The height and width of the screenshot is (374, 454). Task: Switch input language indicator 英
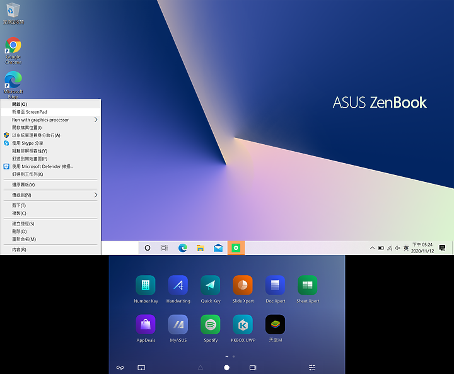[406, 247]
